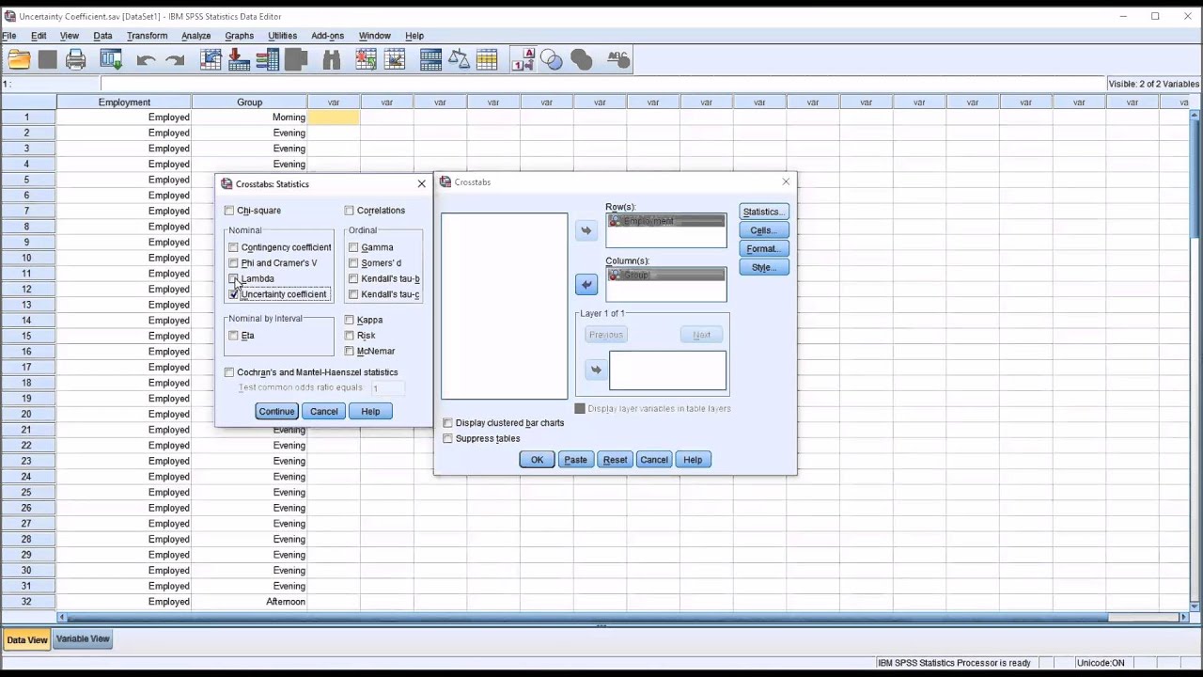1203x677 pixels.
Task: Check the Lambda option
Action: (x=233, y=278)
